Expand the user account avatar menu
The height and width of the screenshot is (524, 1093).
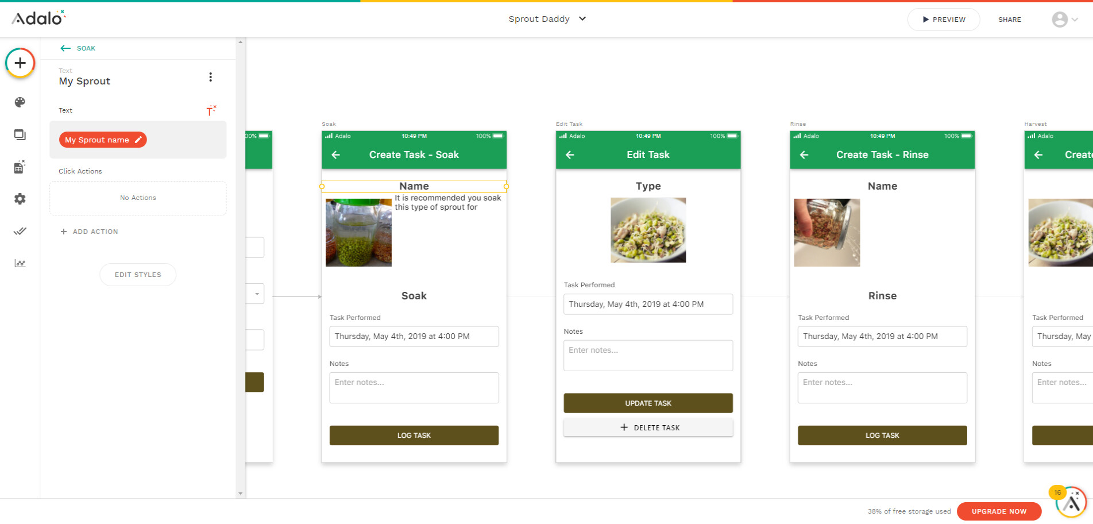click(1065, 20)
